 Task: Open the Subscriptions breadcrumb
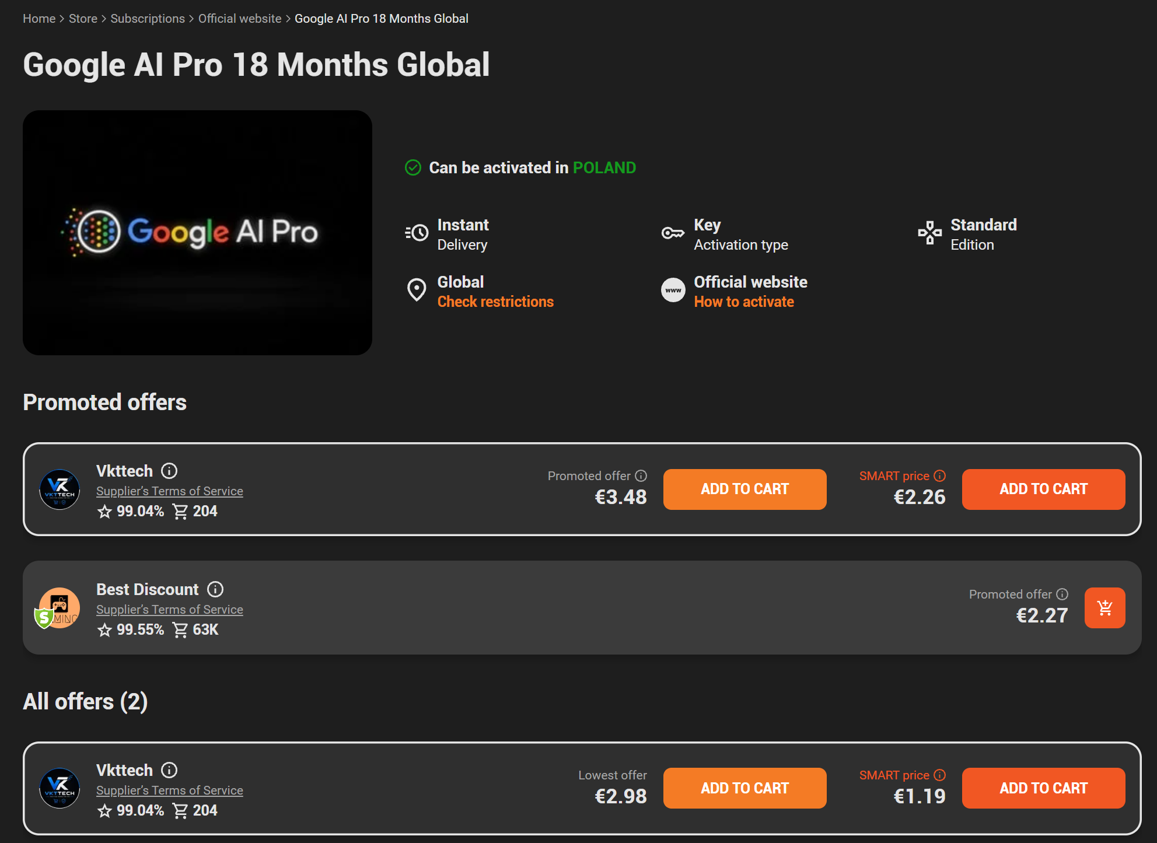point(148,19)
